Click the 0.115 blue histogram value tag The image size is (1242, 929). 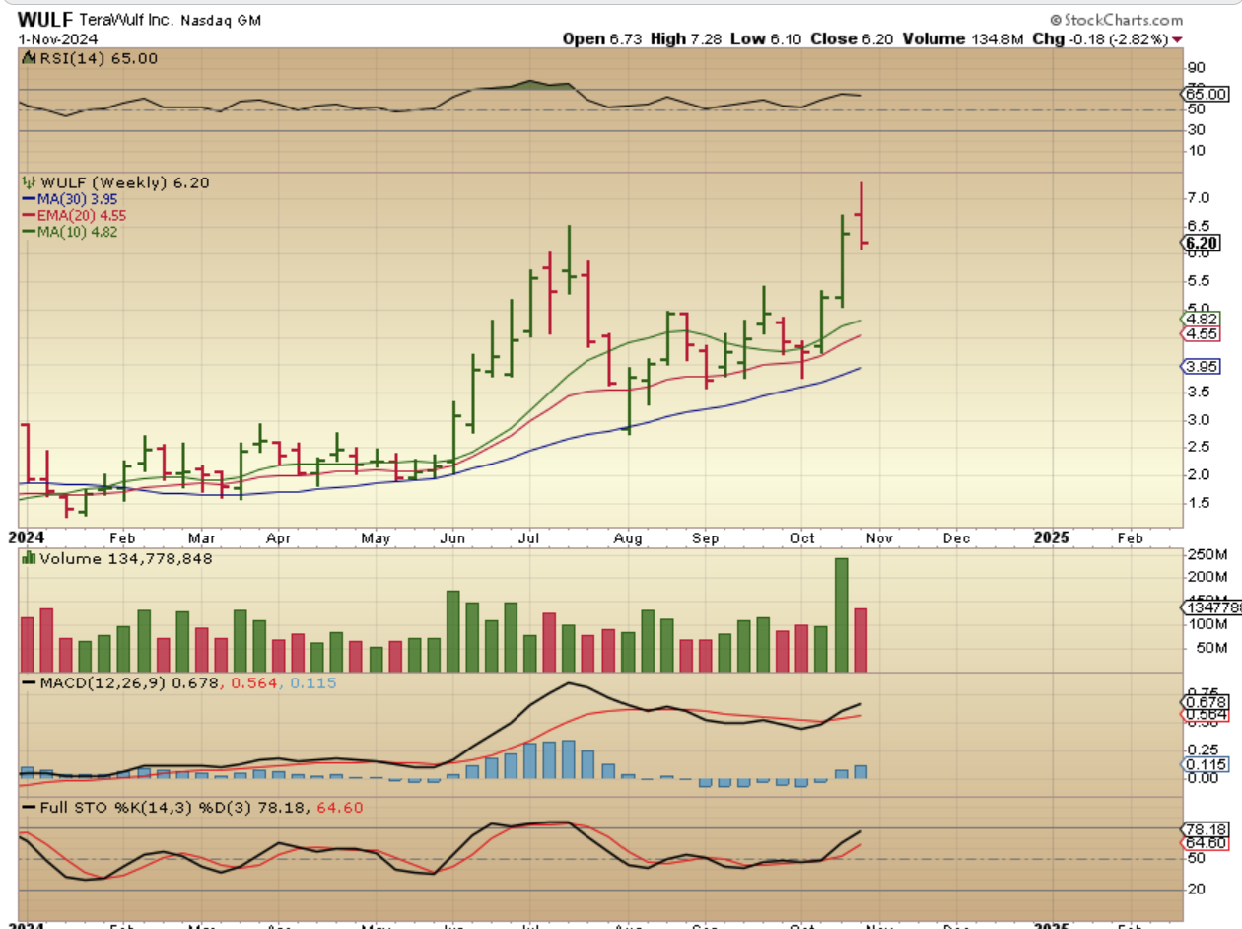pyautogui.click(x=1207, y=764)
